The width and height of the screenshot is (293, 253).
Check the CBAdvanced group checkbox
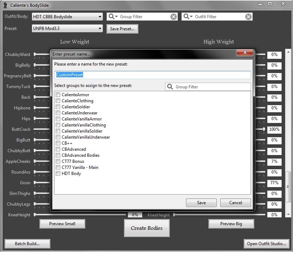[x=58, y=149]
